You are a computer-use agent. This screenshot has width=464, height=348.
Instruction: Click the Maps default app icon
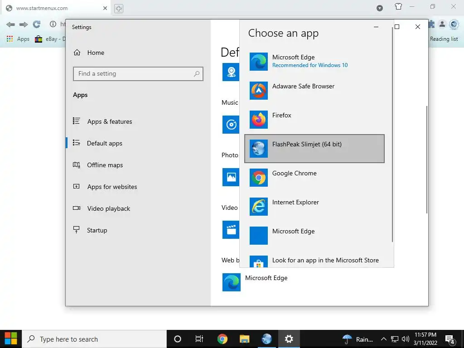[x=231, y=72]
